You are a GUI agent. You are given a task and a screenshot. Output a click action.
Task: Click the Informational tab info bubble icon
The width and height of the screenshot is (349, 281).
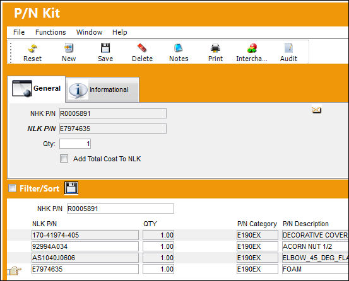tap(78, 90)
